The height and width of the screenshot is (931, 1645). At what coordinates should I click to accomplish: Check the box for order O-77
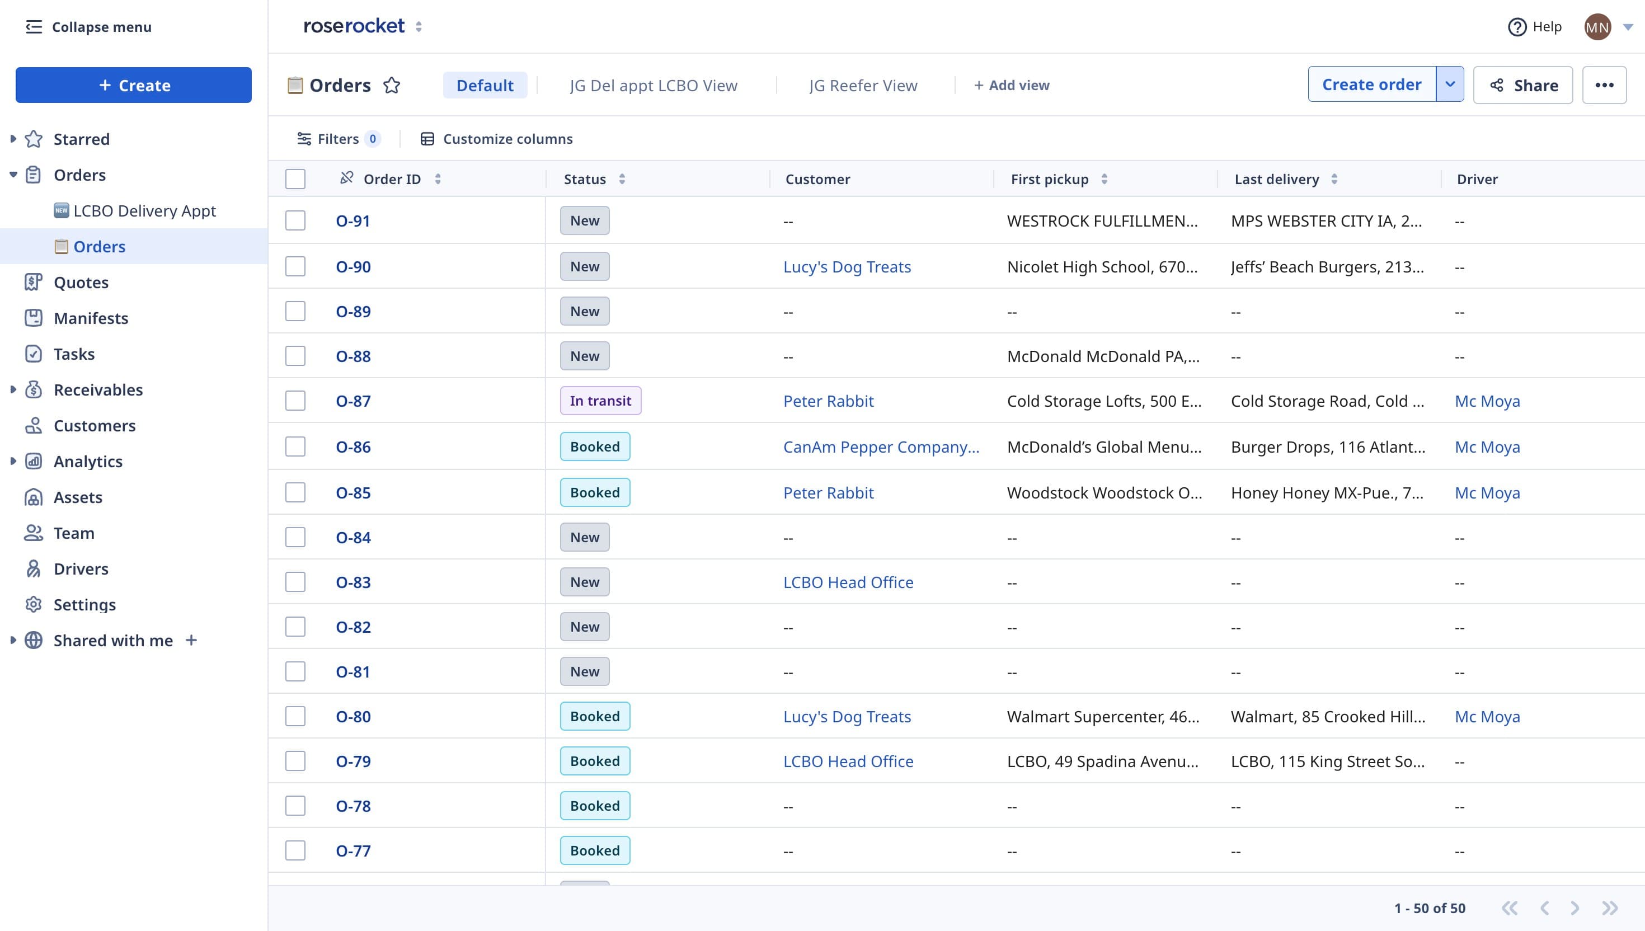(295, 850)
